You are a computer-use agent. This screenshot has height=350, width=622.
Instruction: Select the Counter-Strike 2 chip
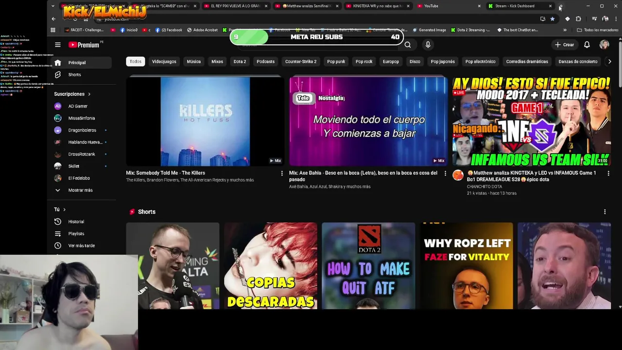[301, 62]
